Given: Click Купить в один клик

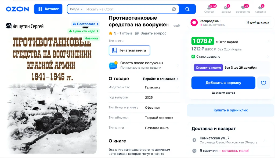Looking at the screenshot, I should pyautogui.click(x=230, y=110).
